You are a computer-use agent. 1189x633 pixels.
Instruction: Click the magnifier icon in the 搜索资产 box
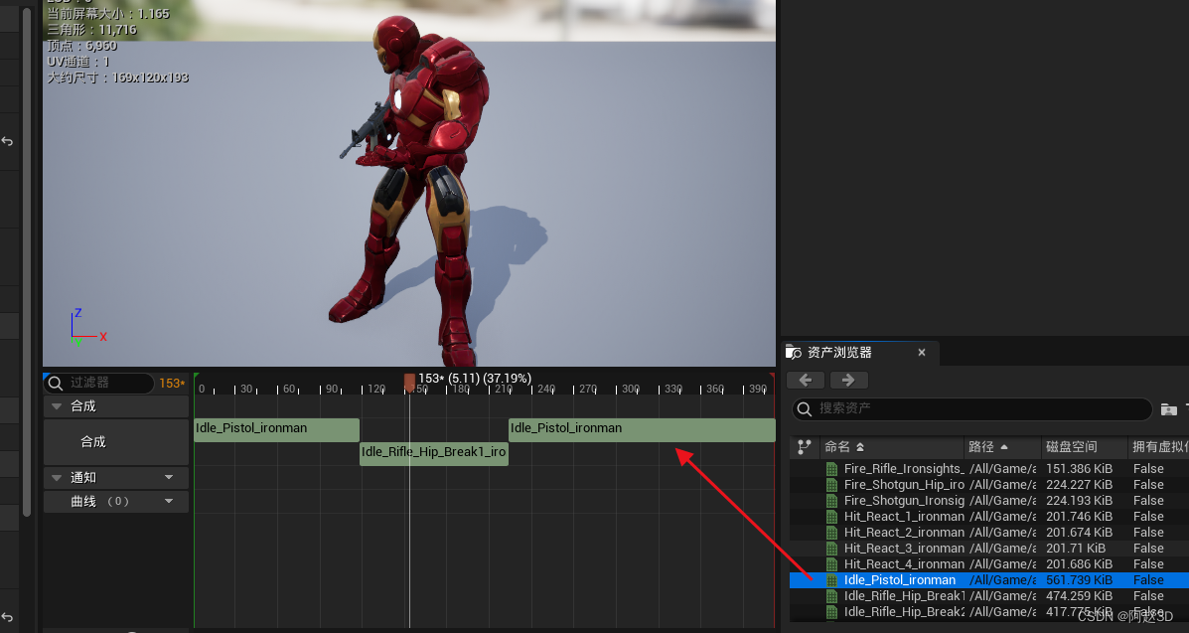(x=805, y=409)
